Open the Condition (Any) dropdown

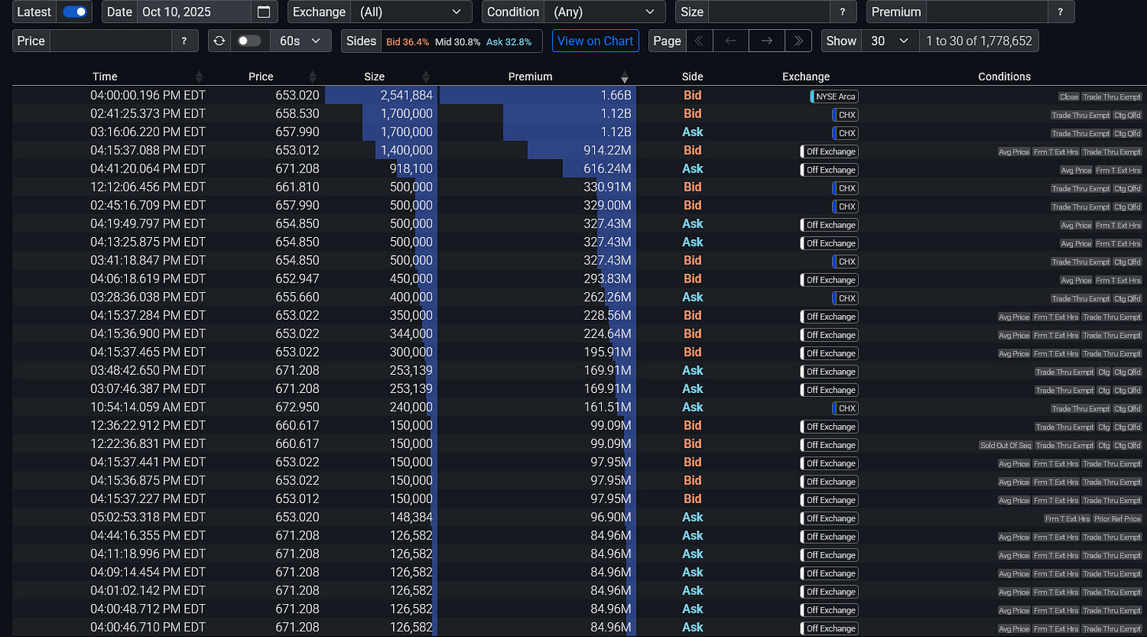pos(604,12)
